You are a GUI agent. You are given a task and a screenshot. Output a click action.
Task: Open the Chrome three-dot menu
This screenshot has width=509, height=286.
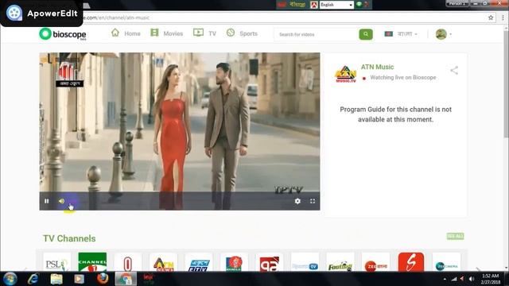pyautogui.click(x=503, y=17)
